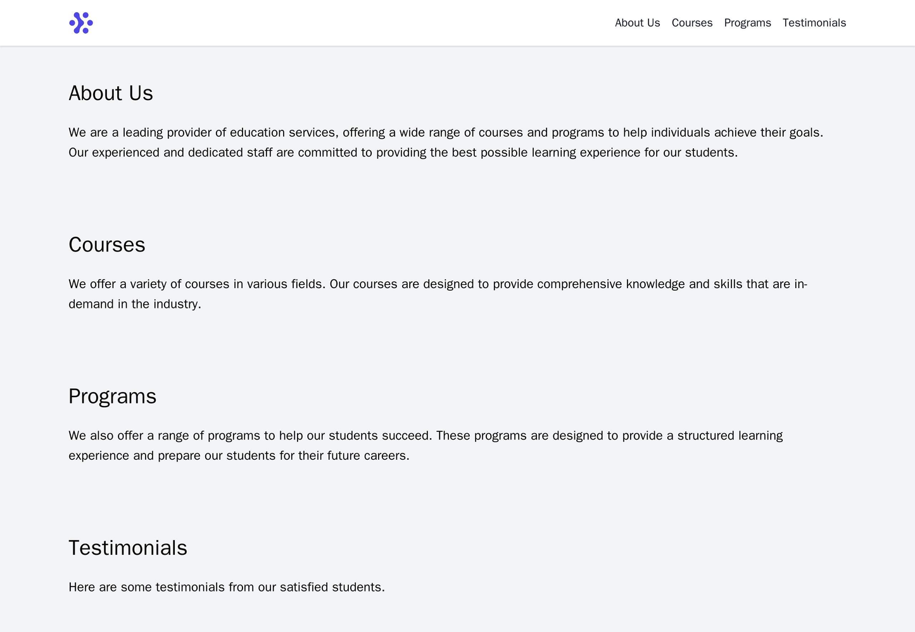Open the Testimonials navigation link

[814, 23]
